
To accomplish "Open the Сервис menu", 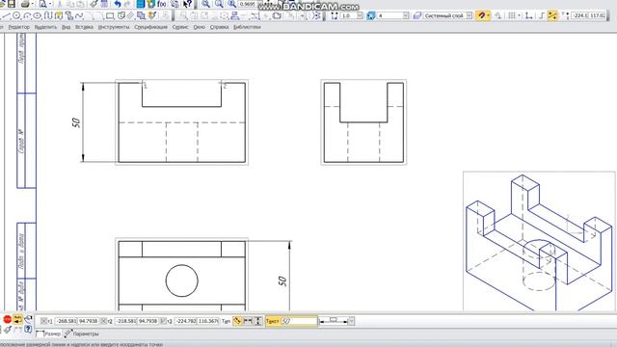I will coord(180,27).
